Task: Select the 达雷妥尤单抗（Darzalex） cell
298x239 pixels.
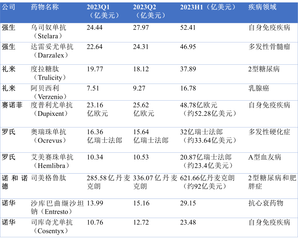Action: click(x=52, y=51)
